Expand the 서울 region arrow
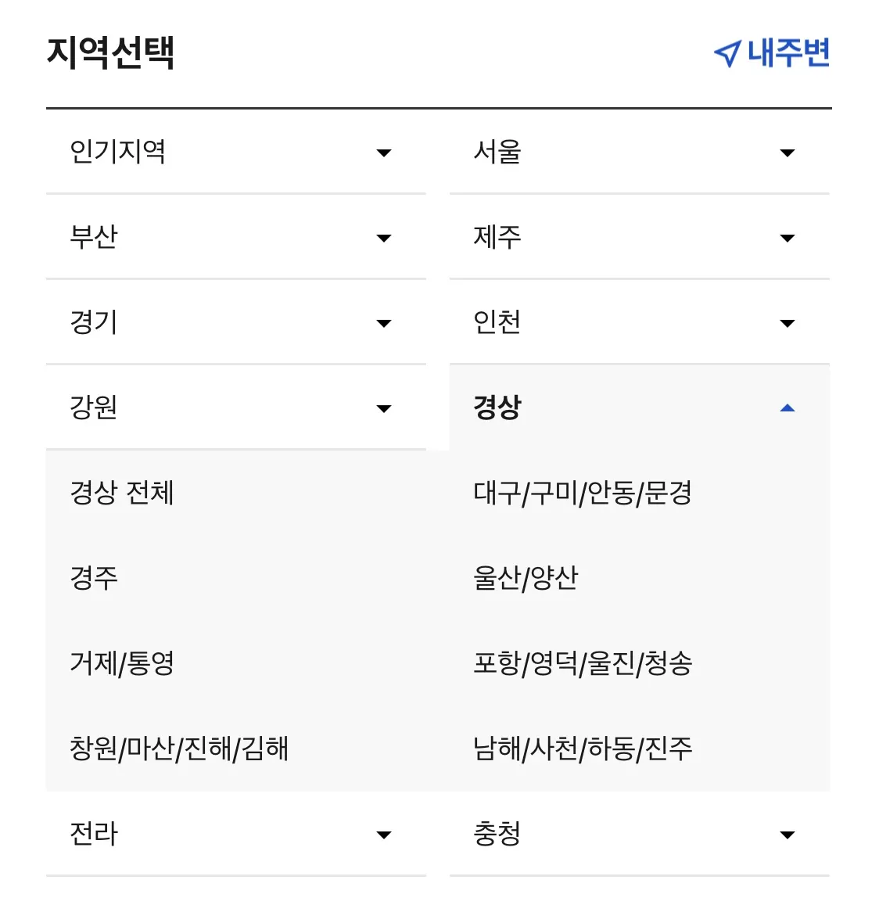Viewport: 879px width, 912px height. point(788,153)
